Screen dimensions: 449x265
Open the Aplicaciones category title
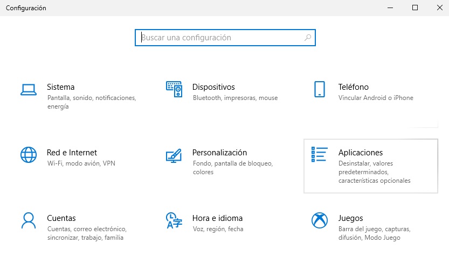(361, 153)
